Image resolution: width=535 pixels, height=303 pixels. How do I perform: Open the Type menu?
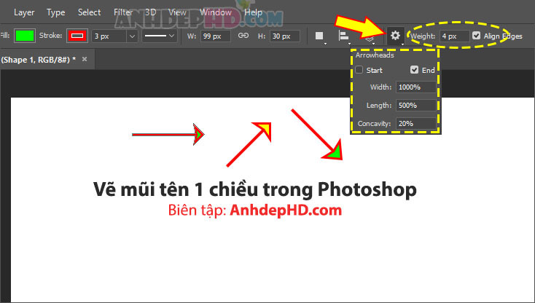pyautogui.click(x=55, y=12)
